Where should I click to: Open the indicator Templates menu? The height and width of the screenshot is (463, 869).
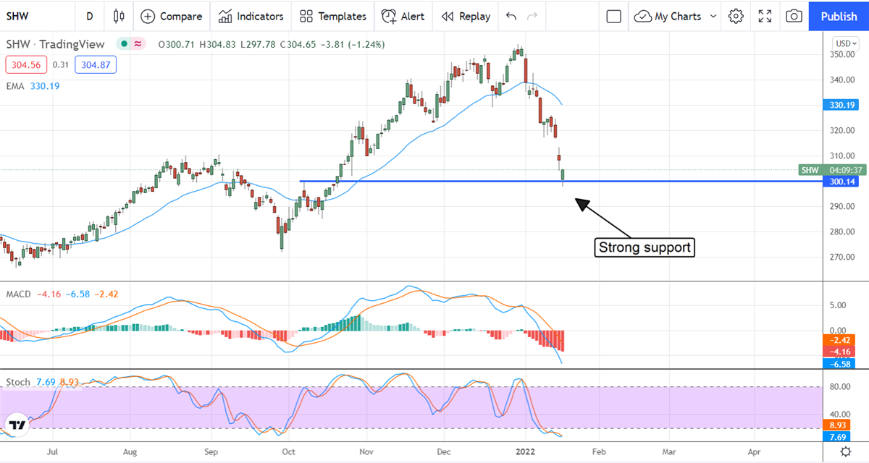(332, 16)
